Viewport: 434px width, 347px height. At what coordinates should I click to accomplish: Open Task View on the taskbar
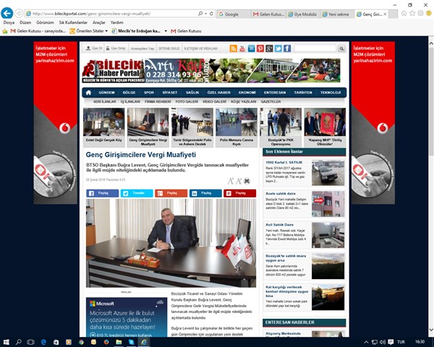30,342
